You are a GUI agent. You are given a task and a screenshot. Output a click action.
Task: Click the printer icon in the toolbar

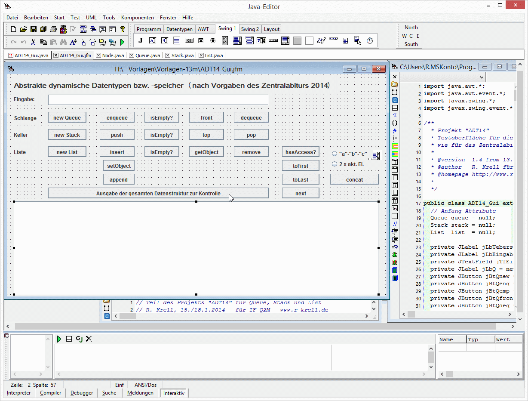pos(53,29)
